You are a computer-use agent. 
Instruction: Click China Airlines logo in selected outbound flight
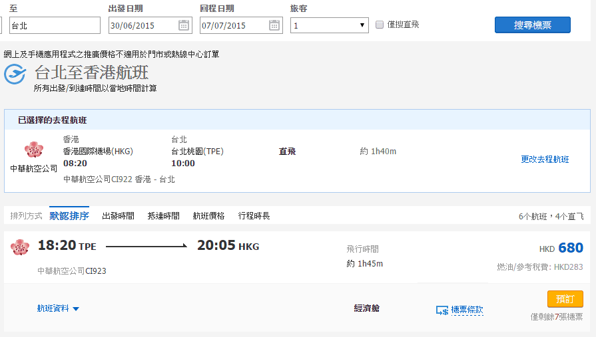pos(33,150)
